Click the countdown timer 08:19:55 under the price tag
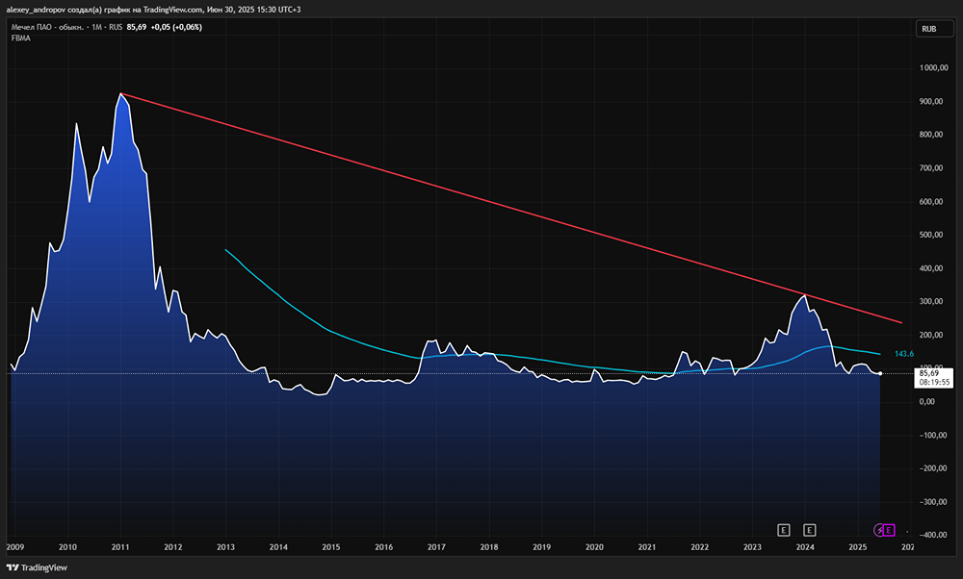 (x=934, y=382)
